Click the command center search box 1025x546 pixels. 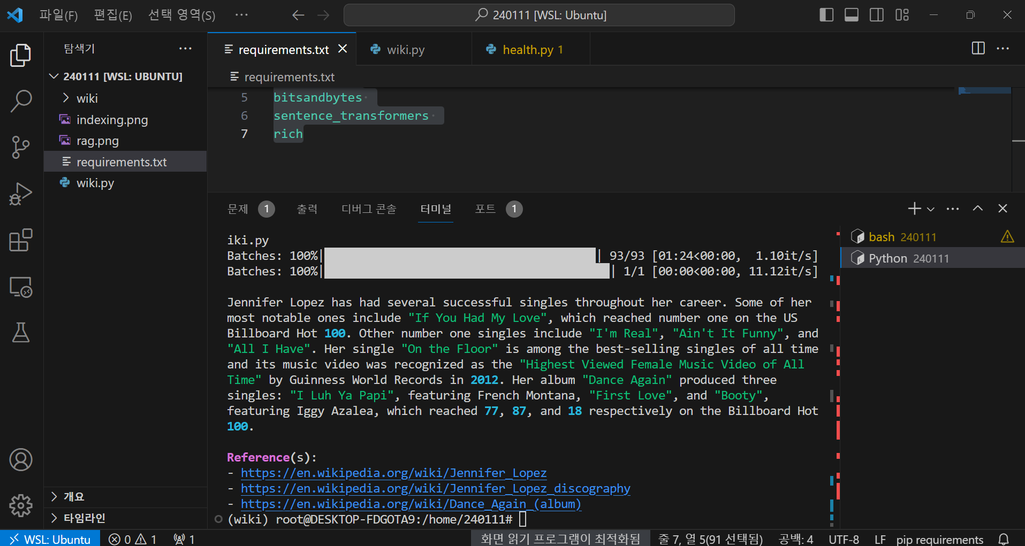coord(539,15)
